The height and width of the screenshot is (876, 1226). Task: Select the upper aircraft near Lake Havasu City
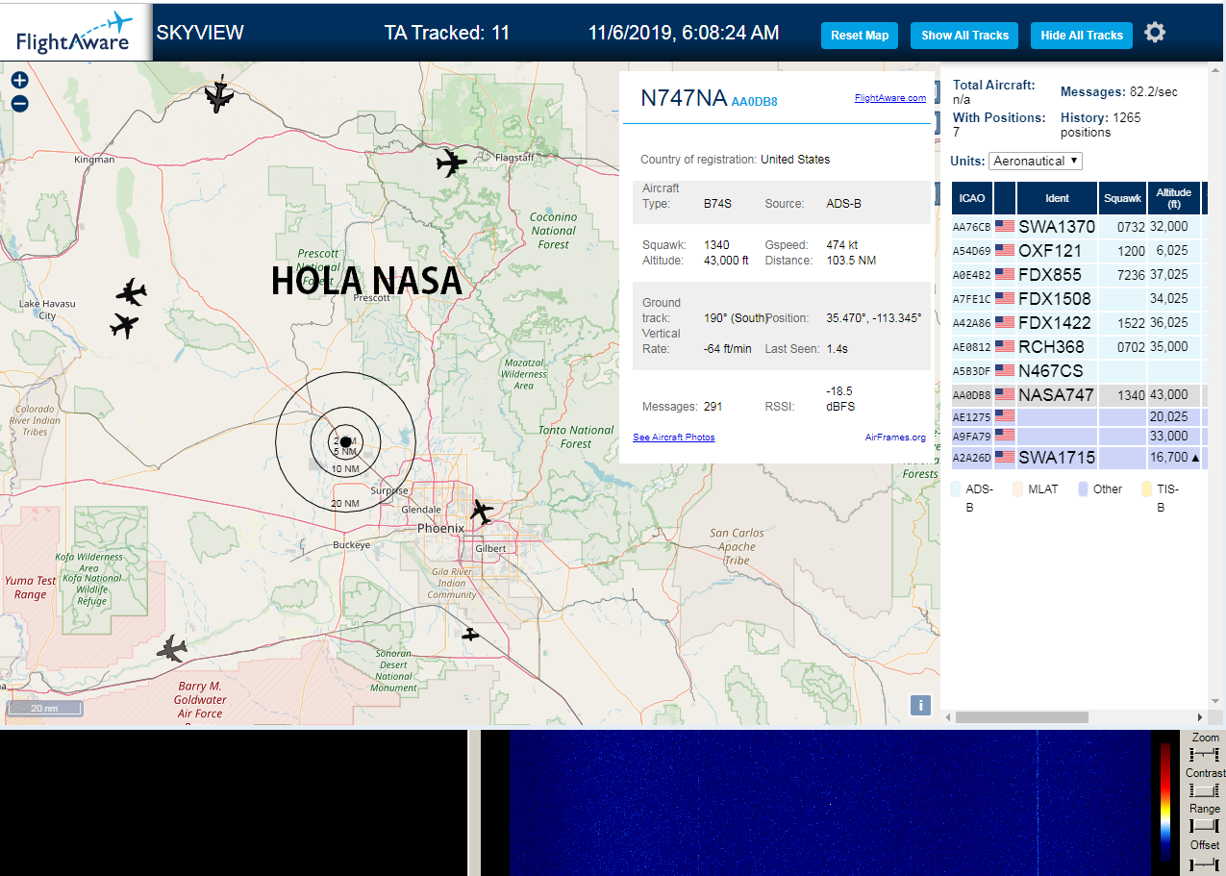(x=131, y=291)
